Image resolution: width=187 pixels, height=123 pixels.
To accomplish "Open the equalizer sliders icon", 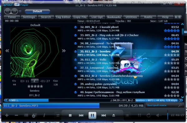I will click(58, 115).
